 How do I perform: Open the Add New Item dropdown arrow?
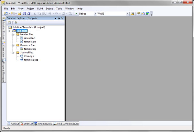(x=16, y=14)
